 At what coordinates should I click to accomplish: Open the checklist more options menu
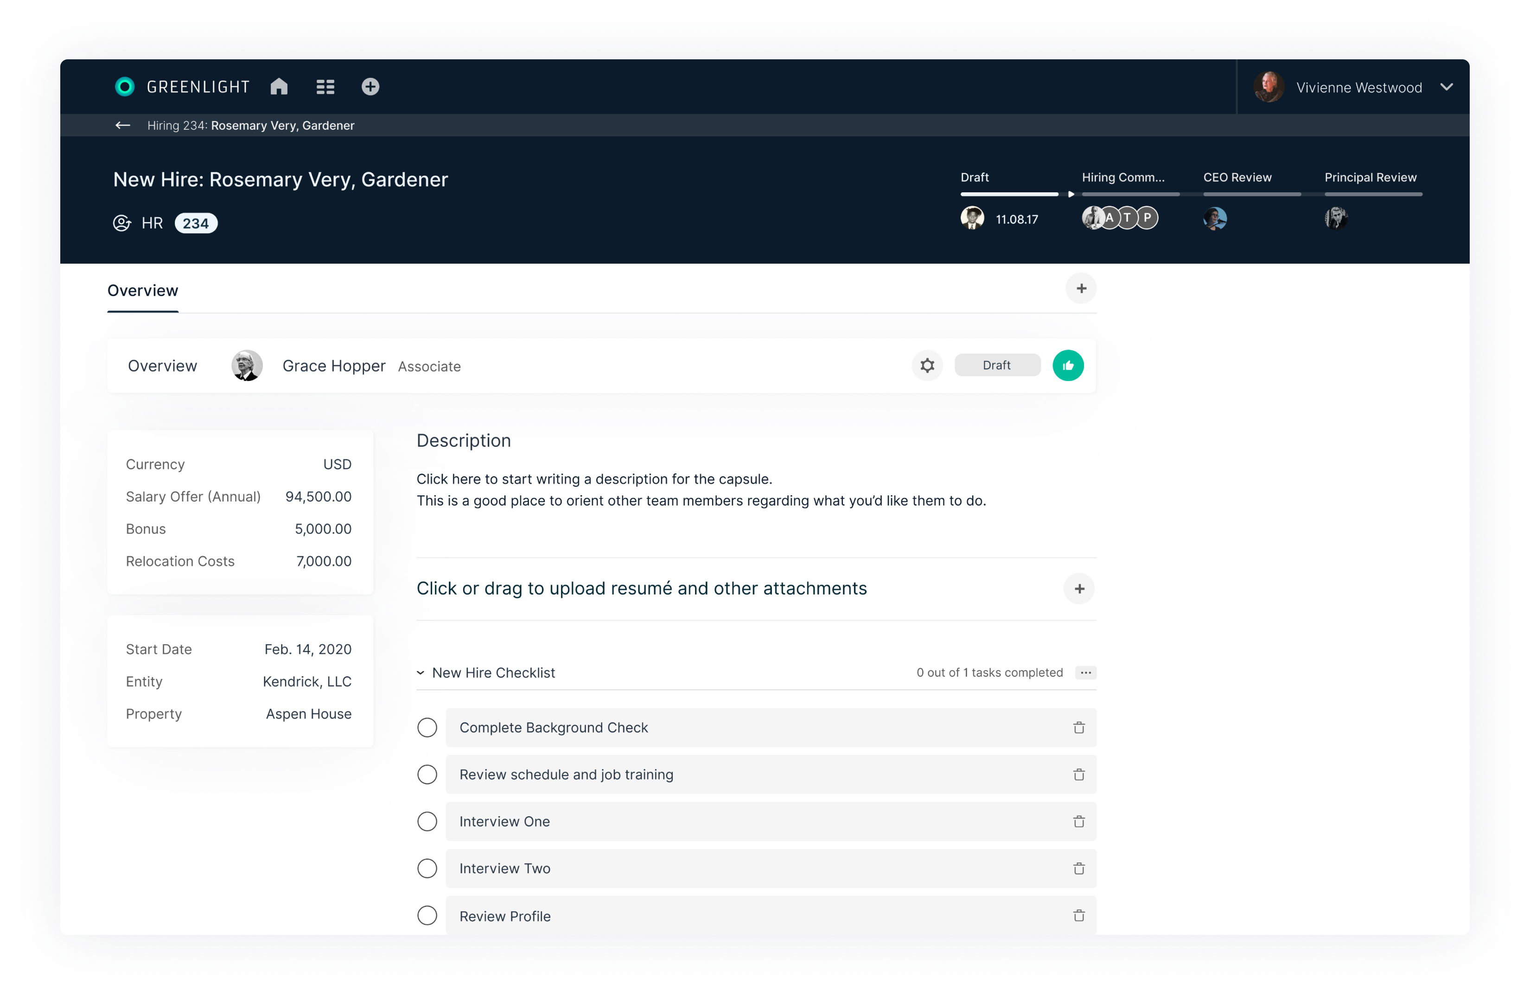pyautogui.click(x=1086, y=673)
